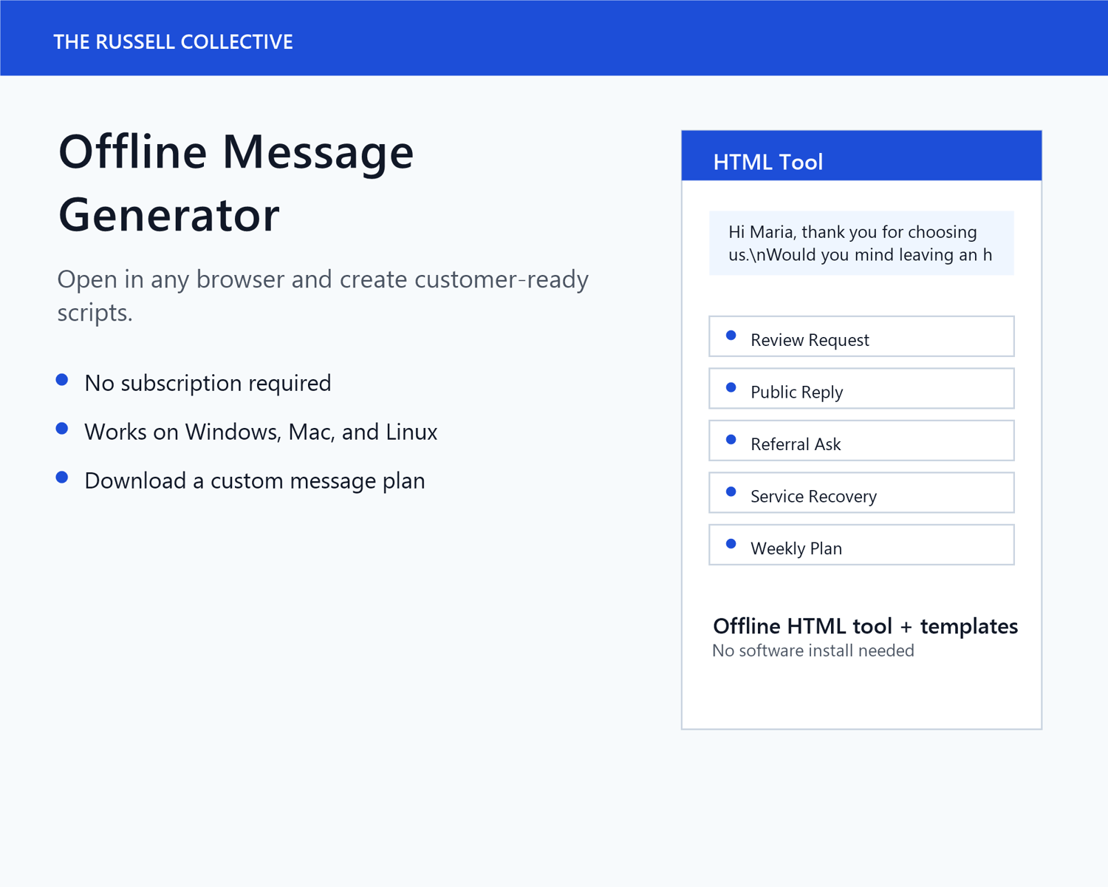Screen dimensions: 1108x887
Task: Select the Review Request template
Action: click(x=861, y=336)
